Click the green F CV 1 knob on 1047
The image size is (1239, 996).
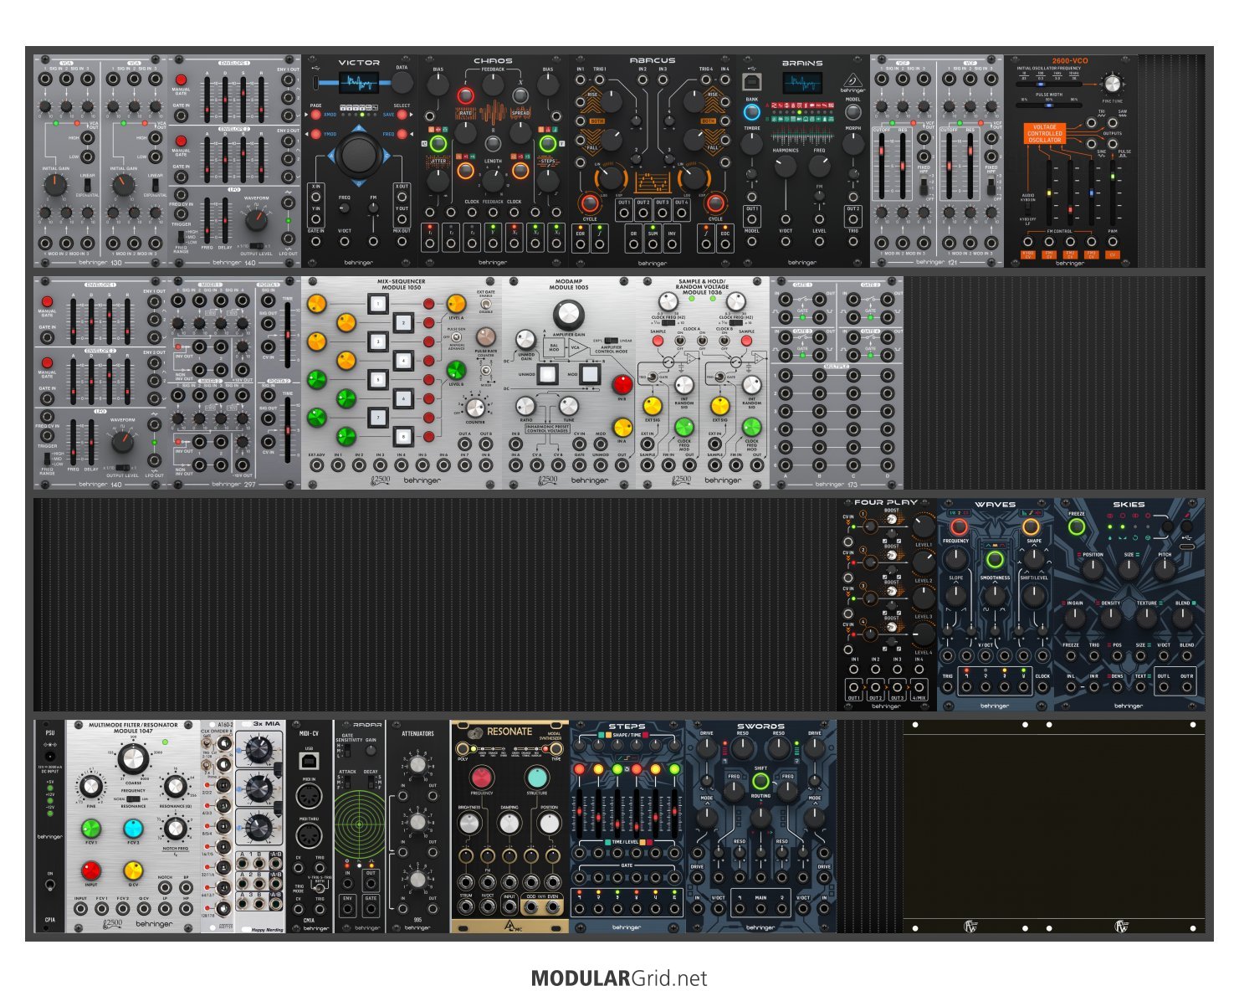pyautogui.click(x=91, y=829)
